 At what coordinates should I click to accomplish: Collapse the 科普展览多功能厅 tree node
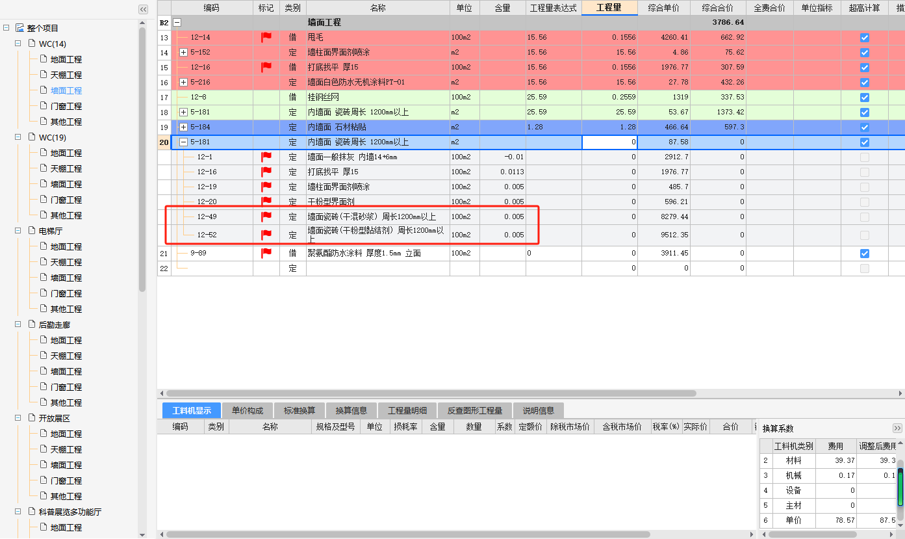click(18, 512)
